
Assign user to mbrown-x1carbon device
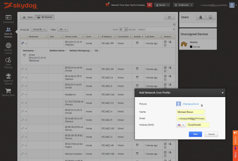point(170,152)
